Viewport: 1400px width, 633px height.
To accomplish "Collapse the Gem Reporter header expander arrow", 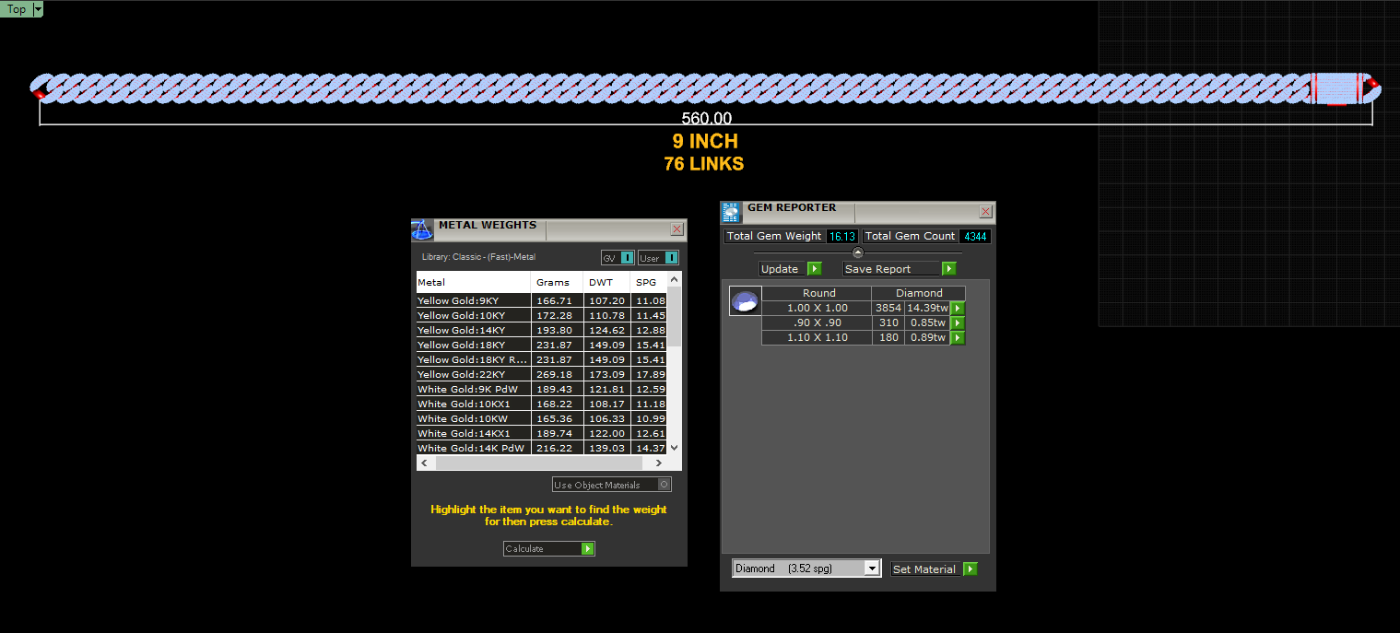I will 858,252.
